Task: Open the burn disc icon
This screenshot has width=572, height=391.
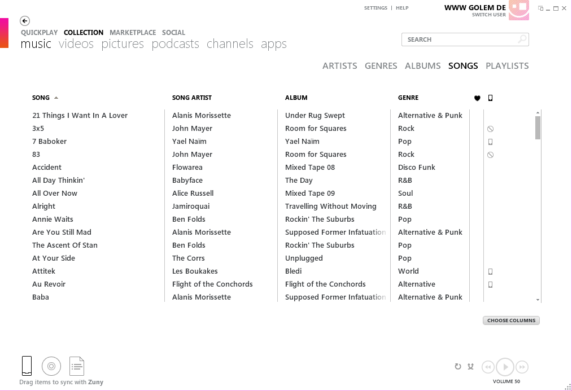Action: (51, 366)
